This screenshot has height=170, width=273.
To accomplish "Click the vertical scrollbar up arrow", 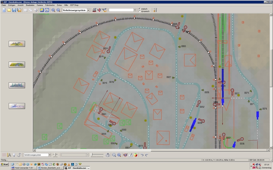I will coord(271,15).
